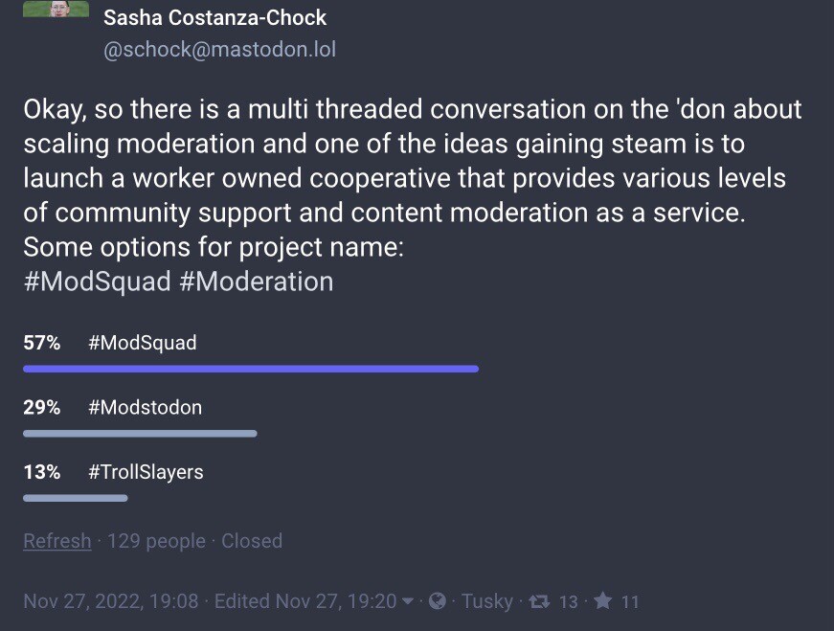The image size is (834, 631).
Task: Open Sasha Costanza-Chock's avatar picture
Action: pos(56,10)
